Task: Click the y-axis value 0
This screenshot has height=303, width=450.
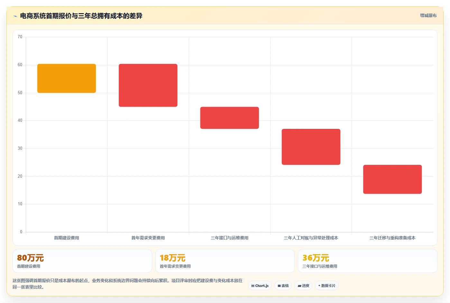Action: 21,232
